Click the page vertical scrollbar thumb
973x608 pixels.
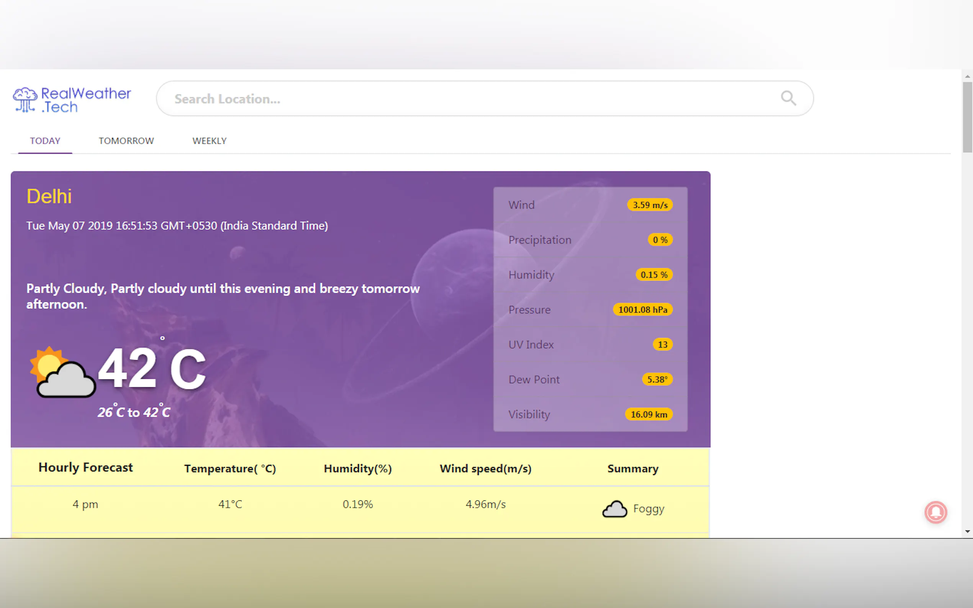pos(967,117)
